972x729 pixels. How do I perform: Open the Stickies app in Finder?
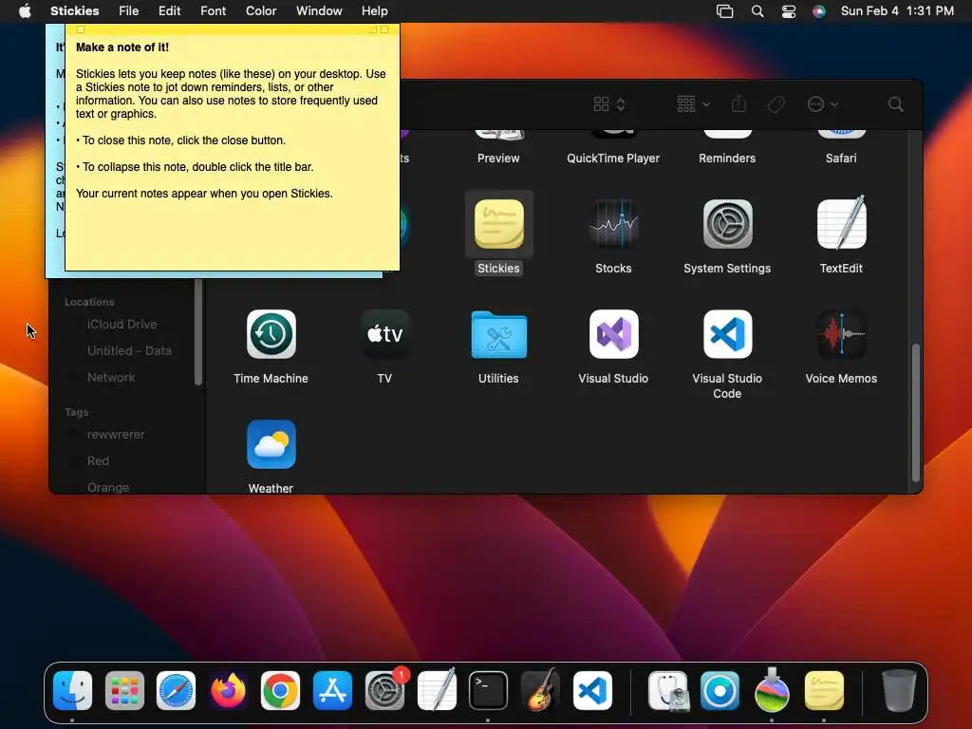tap(498, 224)
